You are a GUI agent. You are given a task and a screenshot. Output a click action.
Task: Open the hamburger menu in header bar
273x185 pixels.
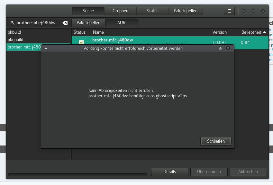[x=229, y=11]
